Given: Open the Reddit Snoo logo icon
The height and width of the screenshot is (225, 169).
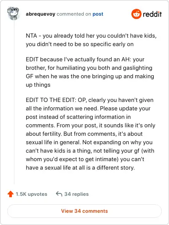Looking at the screenshot, I should 136,14.
